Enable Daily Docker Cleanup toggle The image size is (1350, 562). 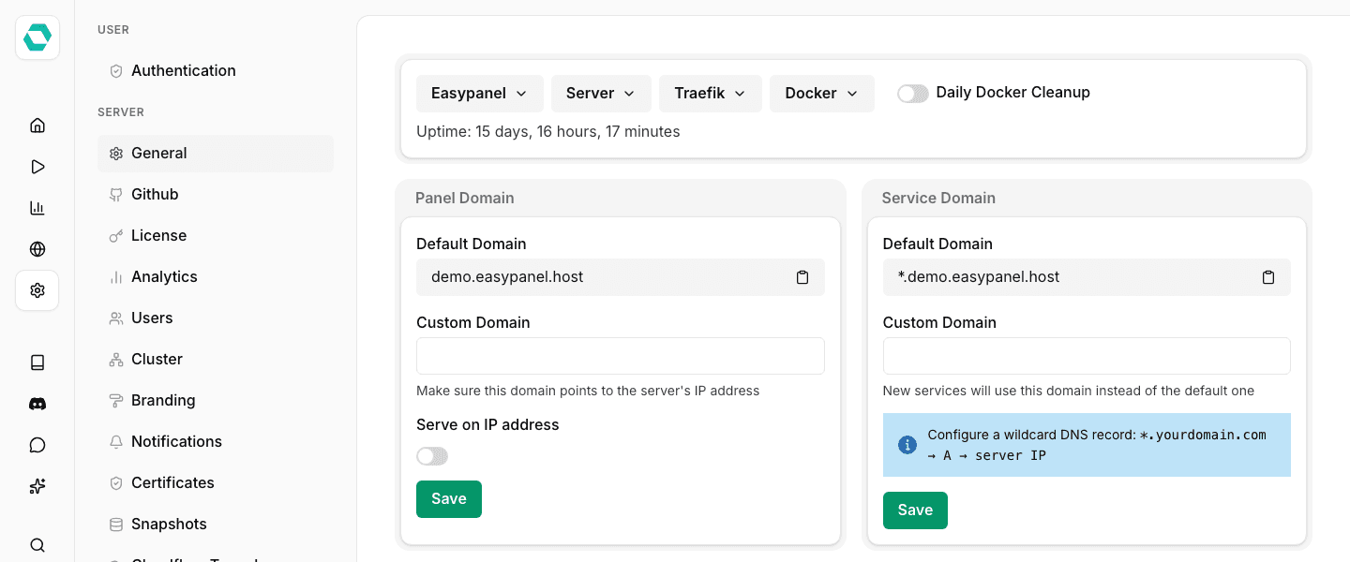[913, 94]
